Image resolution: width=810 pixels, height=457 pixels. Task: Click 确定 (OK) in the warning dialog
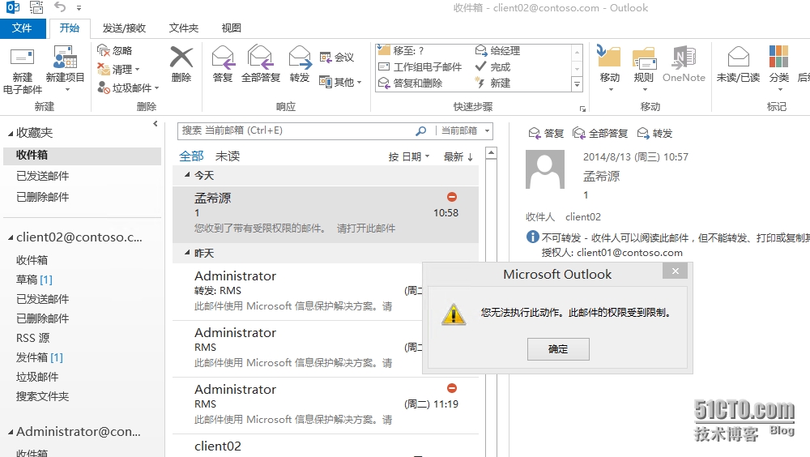click(x=558, y=349)
